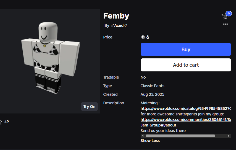Open the shopping cart icon

224,17
